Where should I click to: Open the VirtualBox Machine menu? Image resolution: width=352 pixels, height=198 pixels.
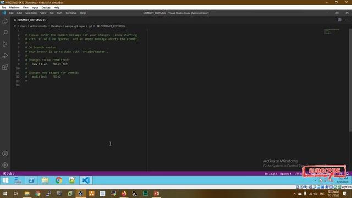(14, 7)
